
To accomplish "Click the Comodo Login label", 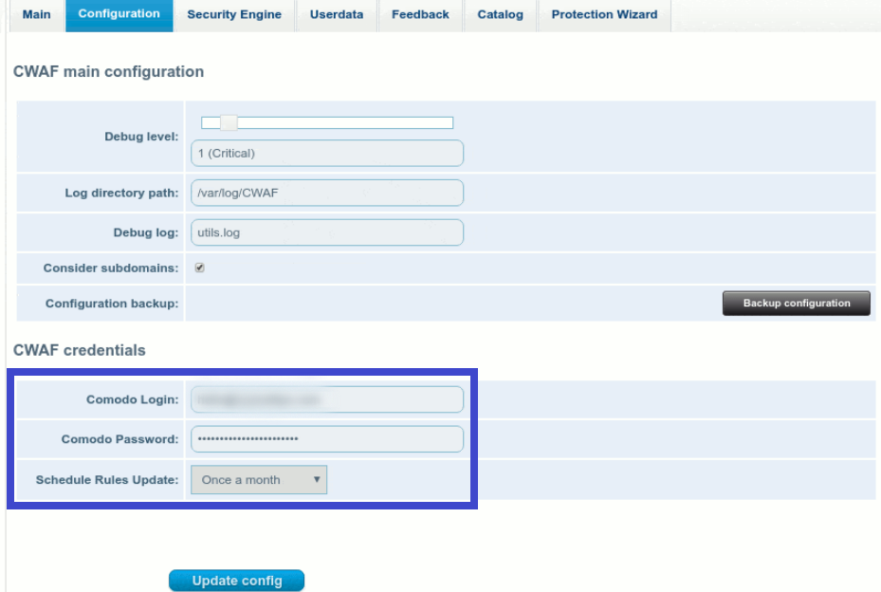I will [x=132, y=399].
